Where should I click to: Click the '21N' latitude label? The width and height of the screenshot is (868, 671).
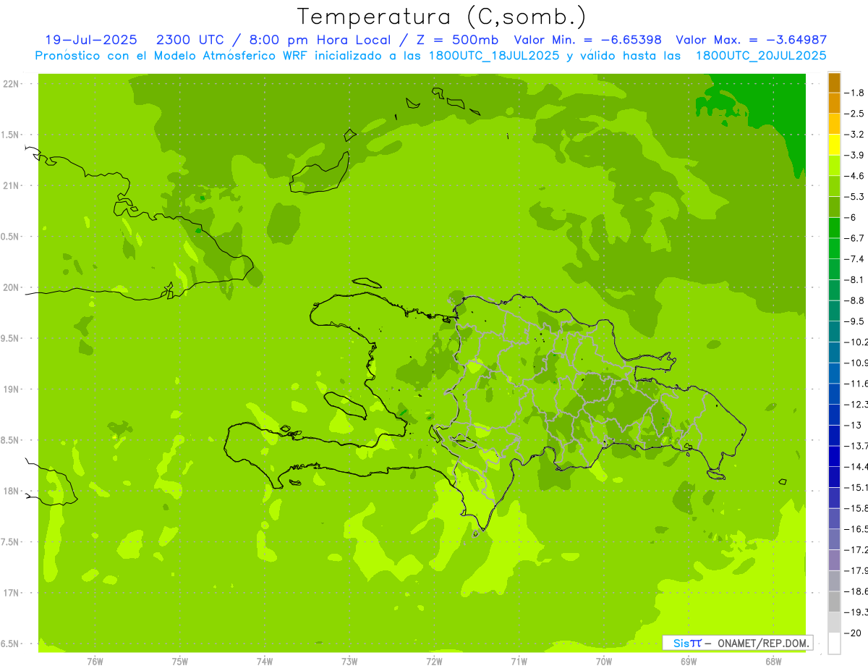tap(11, 186)
